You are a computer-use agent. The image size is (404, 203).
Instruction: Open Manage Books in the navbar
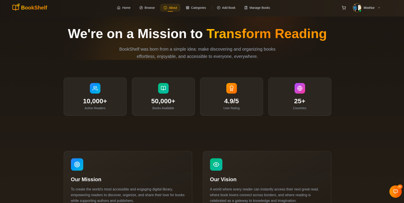click(257, 8)
